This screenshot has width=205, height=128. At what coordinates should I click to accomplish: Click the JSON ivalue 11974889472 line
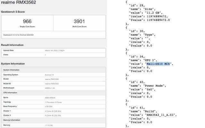148,16
